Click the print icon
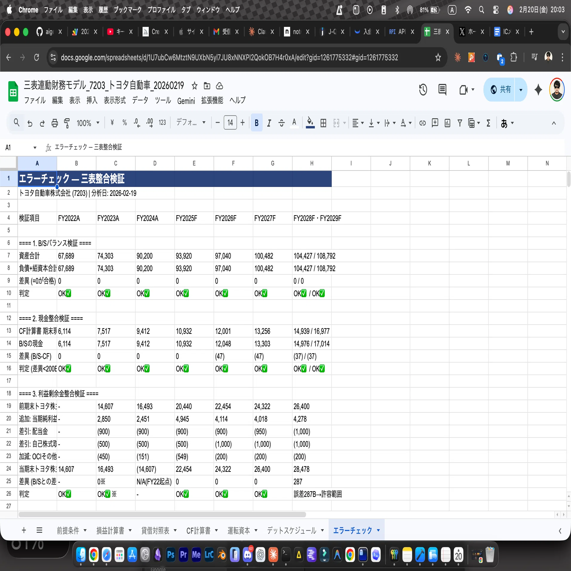571x571 pixels. (55, 123)
